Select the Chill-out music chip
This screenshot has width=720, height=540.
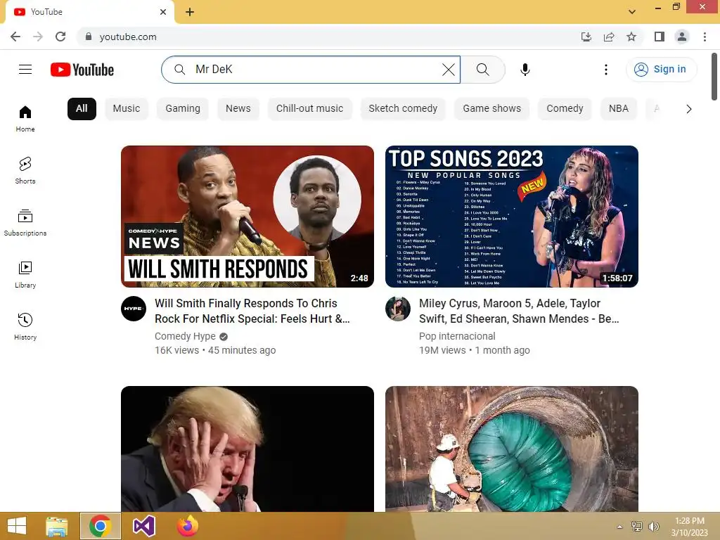[x=309, y=109]
